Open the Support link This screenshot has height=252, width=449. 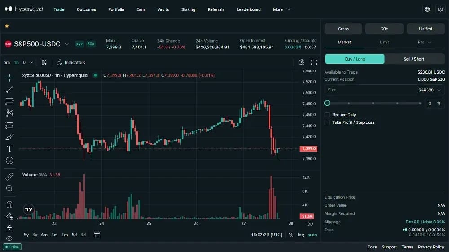[389, 247]
